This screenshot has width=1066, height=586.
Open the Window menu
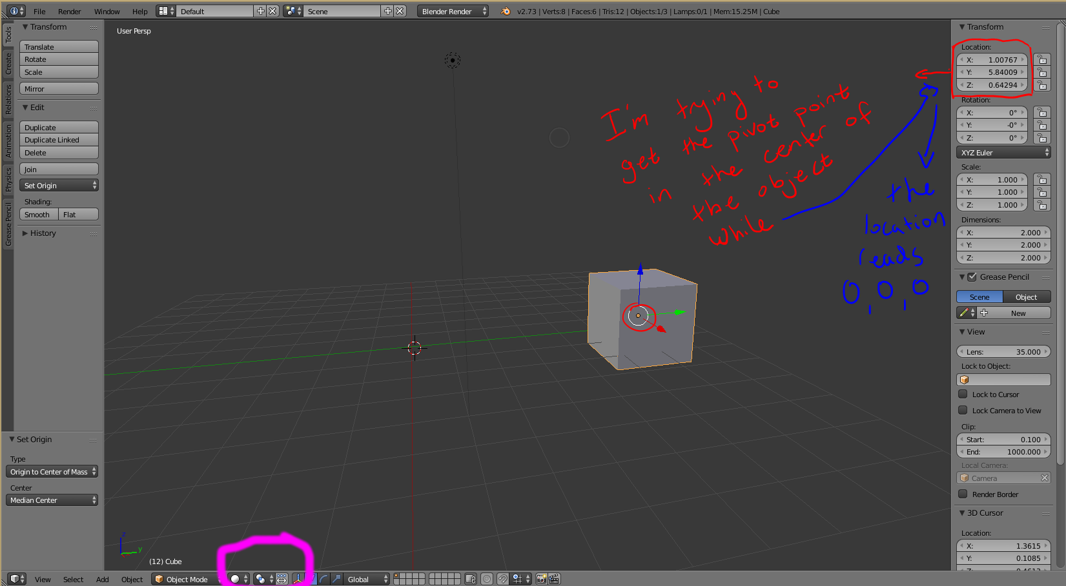click(x=107, y=12)
